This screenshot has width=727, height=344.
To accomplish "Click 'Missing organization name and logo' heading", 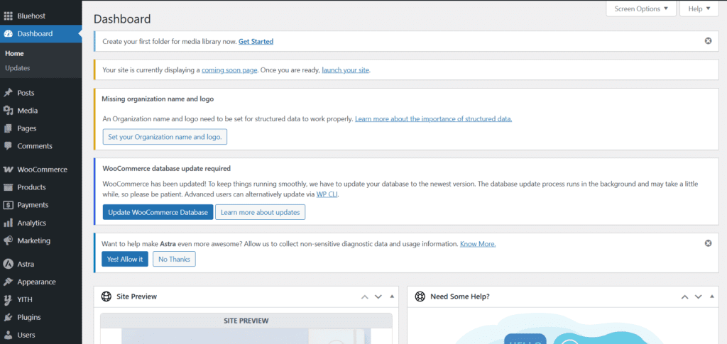I will tap(158, 99).
